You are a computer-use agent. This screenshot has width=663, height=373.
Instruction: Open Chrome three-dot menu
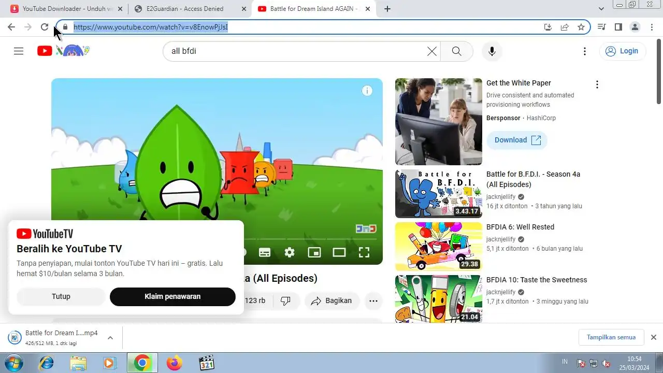click(x=652, y=27)
